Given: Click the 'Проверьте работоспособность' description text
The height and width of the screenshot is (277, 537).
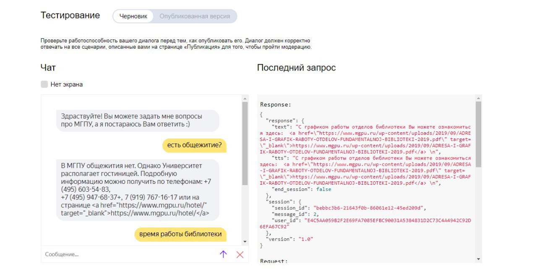Looking at the screenshot, I should pos(176,44).
